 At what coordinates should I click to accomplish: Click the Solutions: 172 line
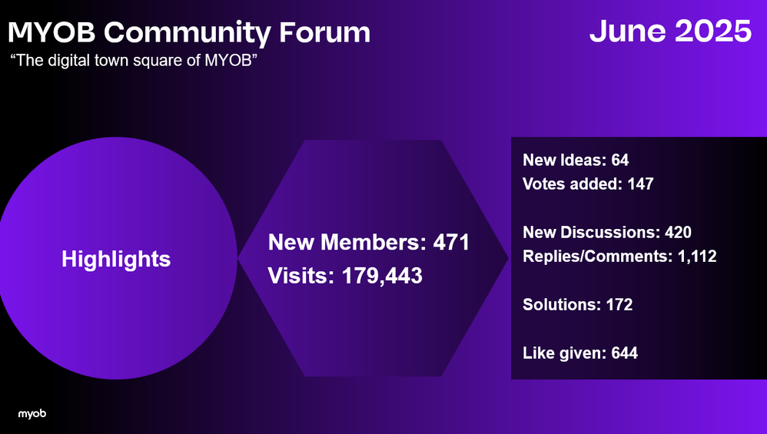pyautogui.click(x=577, y=304)
